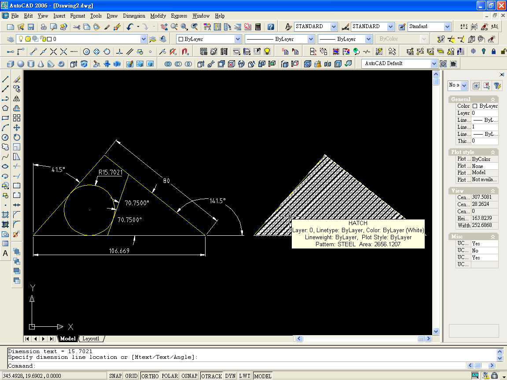Click the QuickCalc calculator icon

(258, 27)
